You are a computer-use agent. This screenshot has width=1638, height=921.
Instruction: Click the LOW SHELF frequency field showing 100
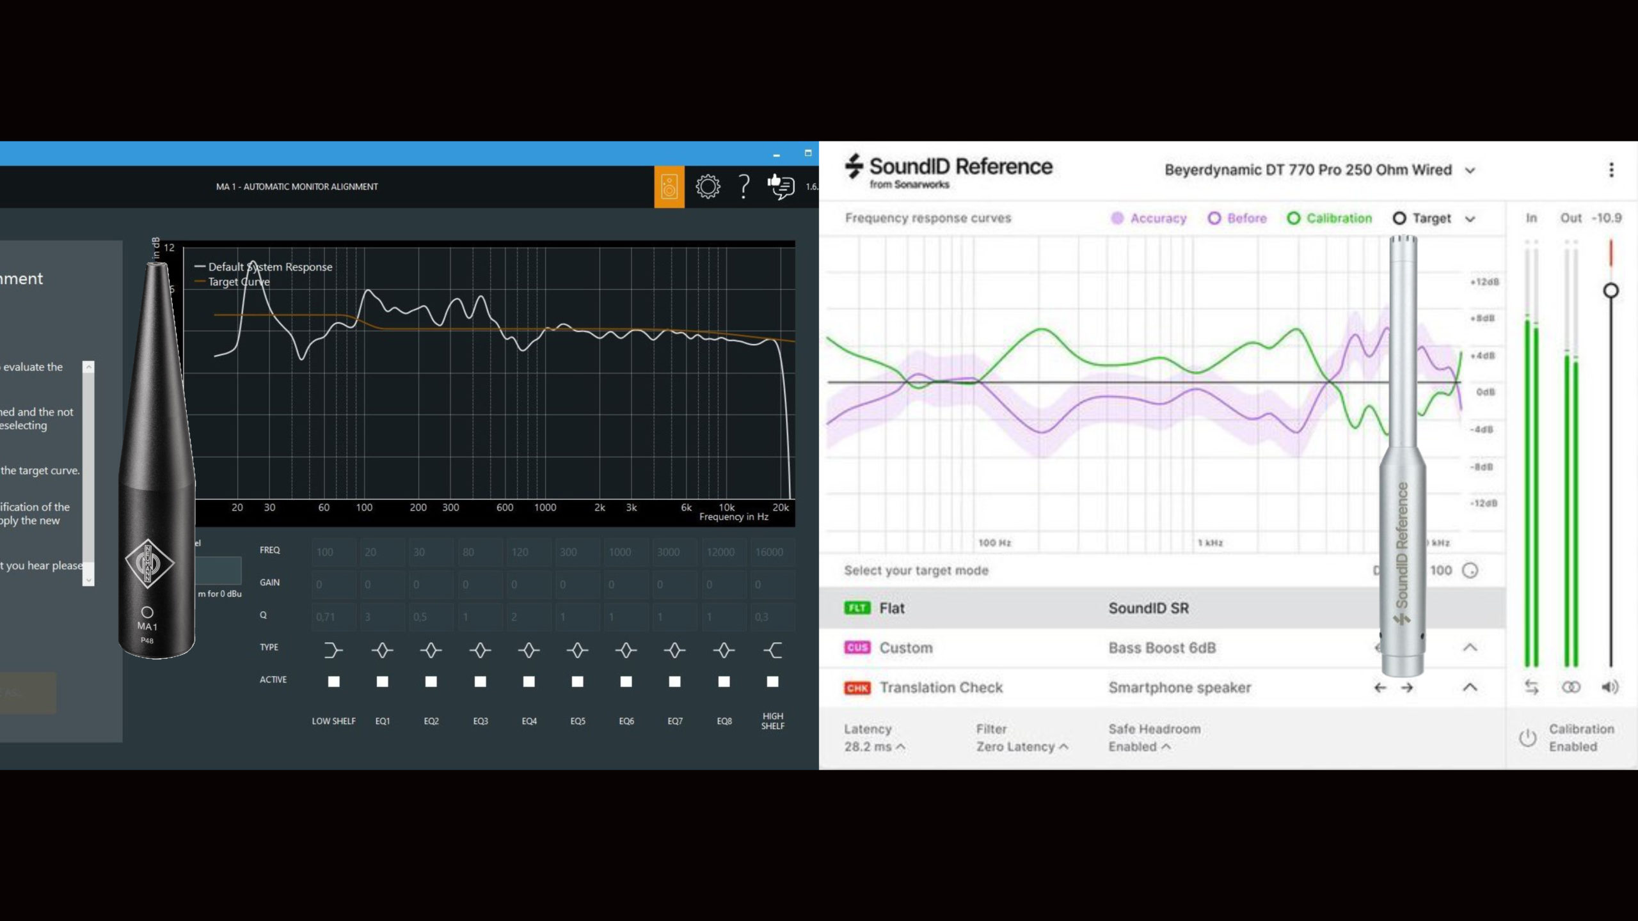point(334,552)
